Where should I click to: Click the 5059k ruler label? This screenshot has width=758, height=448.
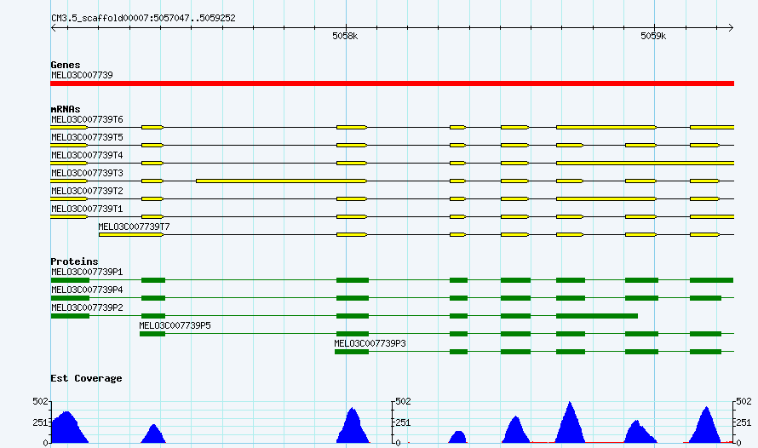(653, 37)
